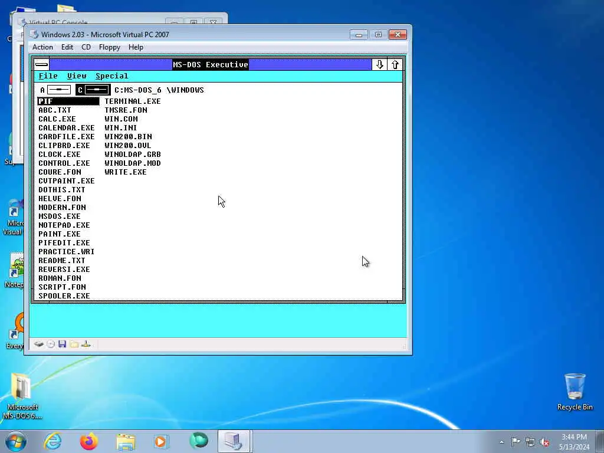
Task: Select the PIF directory entry
Action: [x=68, y=101]
